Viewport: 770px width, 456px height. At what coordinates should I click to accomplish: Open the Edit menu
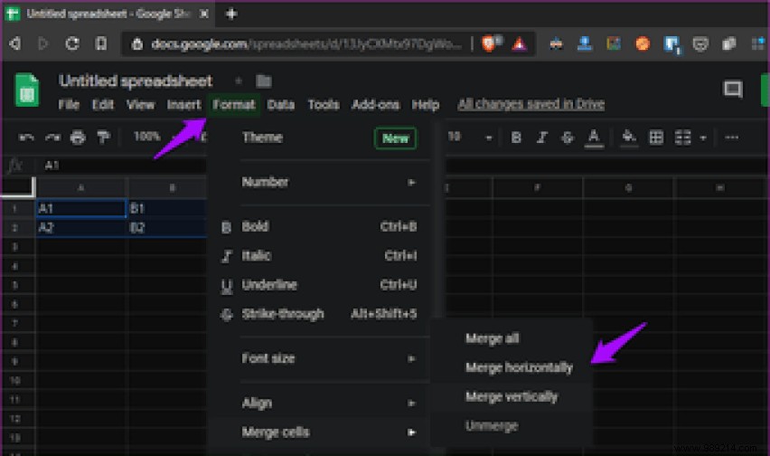(103, 105)
